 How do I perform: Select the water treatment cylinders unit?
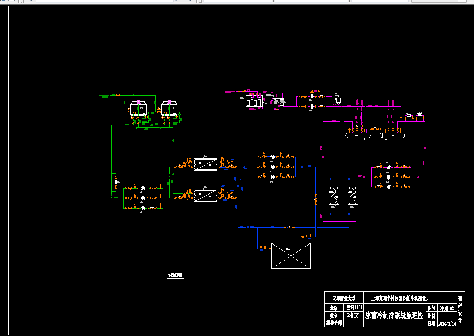[254, 100]
